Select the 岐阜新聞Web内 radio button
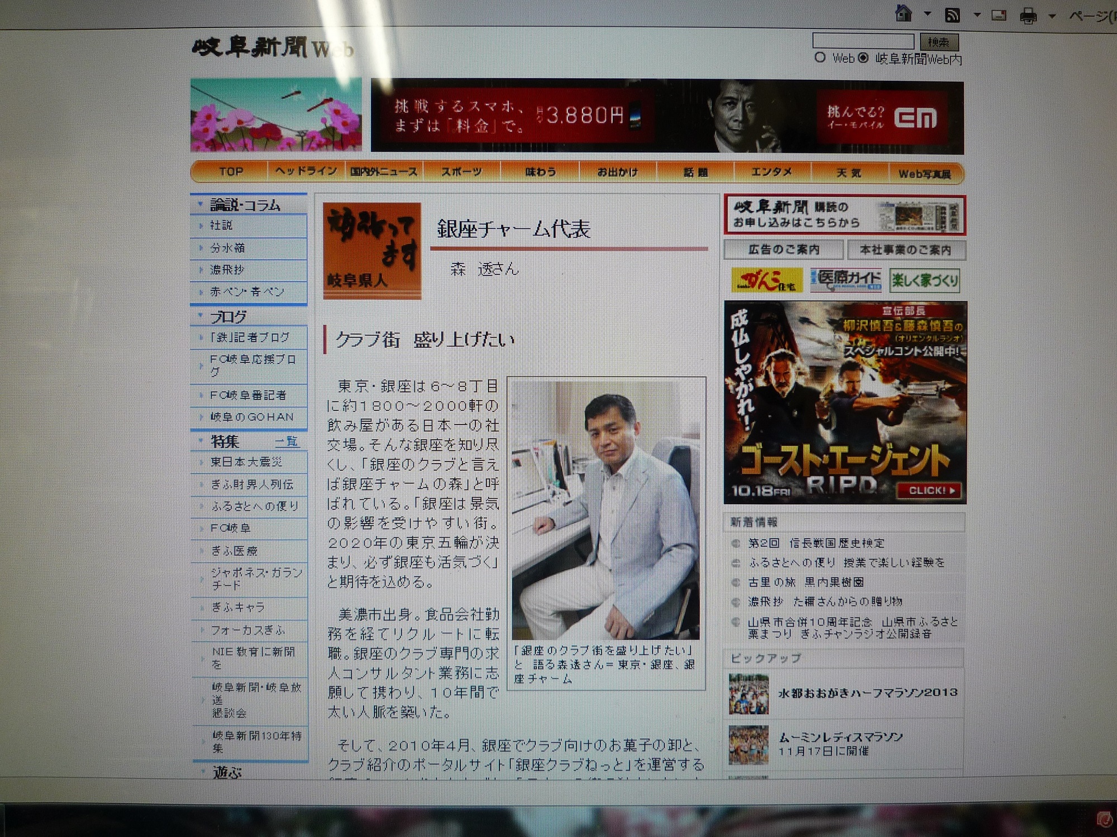Viewport: 1117px width, 837px height. click(863, 57)
